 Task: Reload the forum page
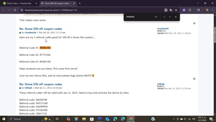[15, 10]
